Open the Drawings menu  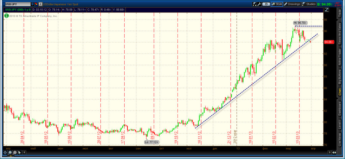pos(292,4)
